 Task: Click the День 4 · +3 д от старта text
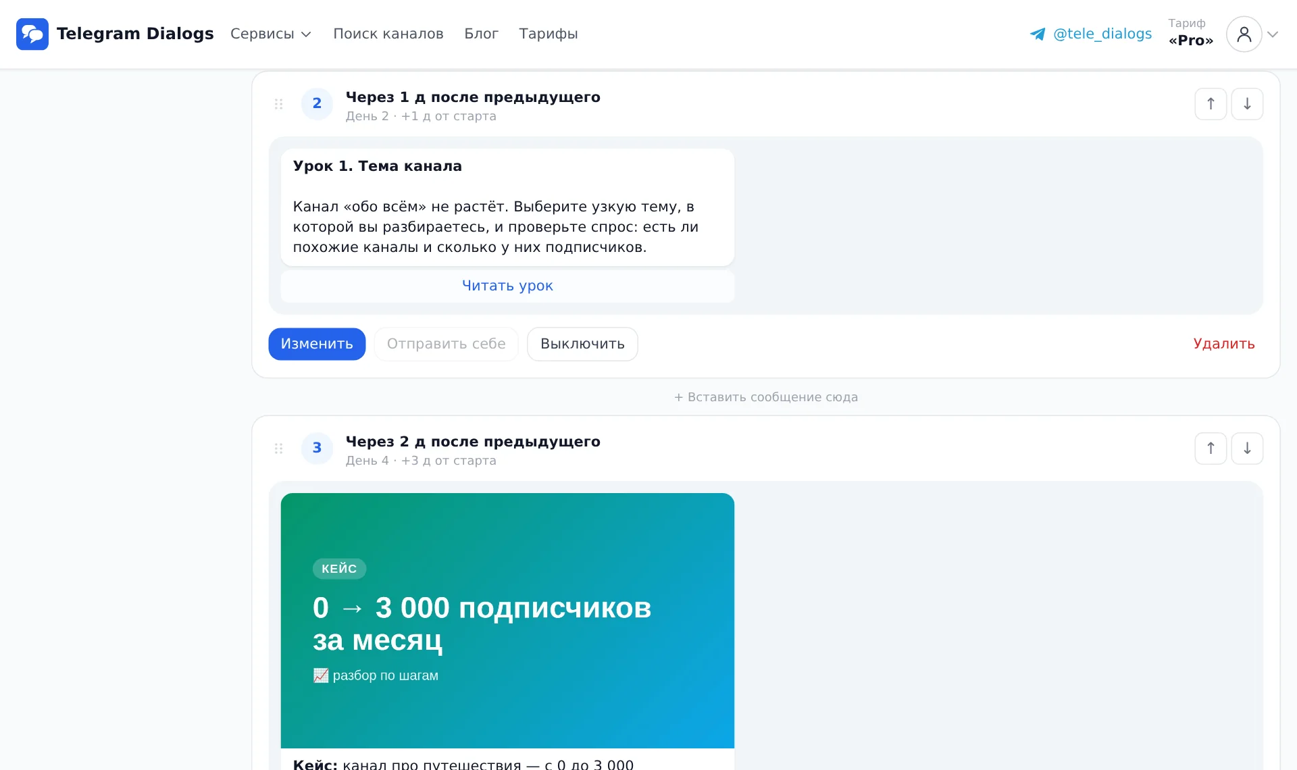[x=421, y=461]
